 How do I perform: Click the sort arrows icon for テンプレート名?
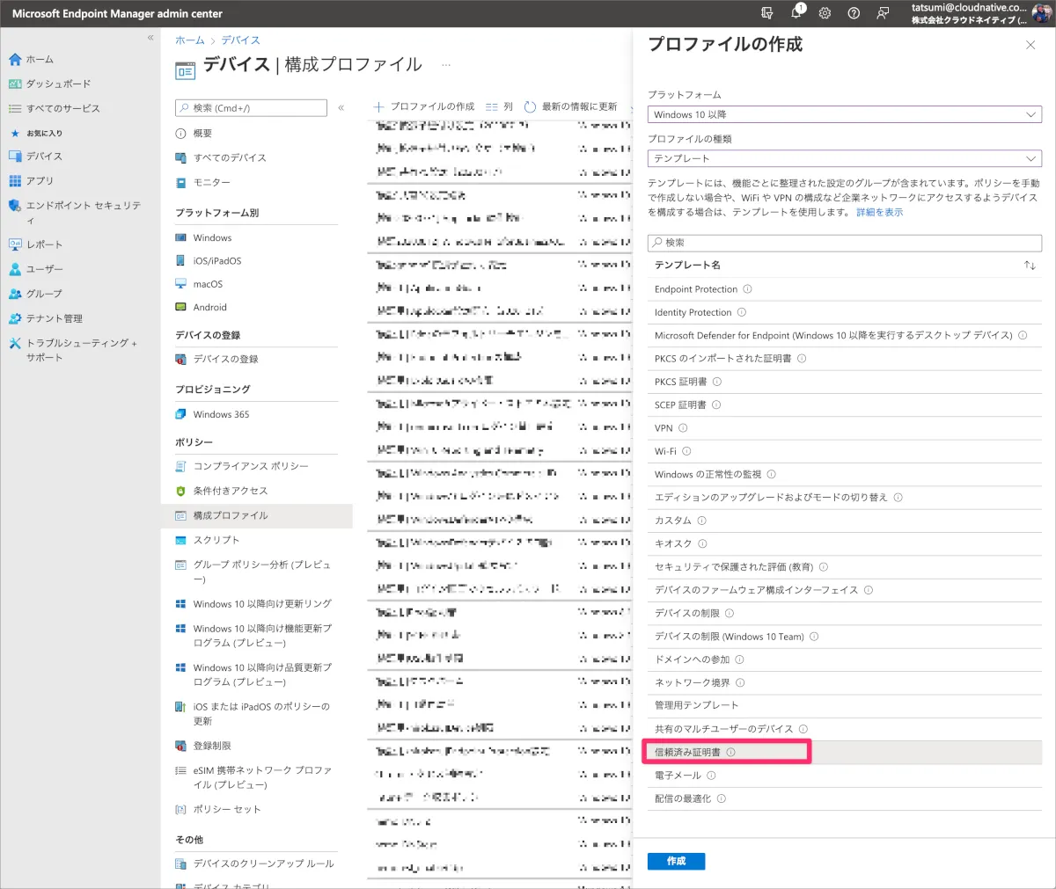coord(1030,266)
